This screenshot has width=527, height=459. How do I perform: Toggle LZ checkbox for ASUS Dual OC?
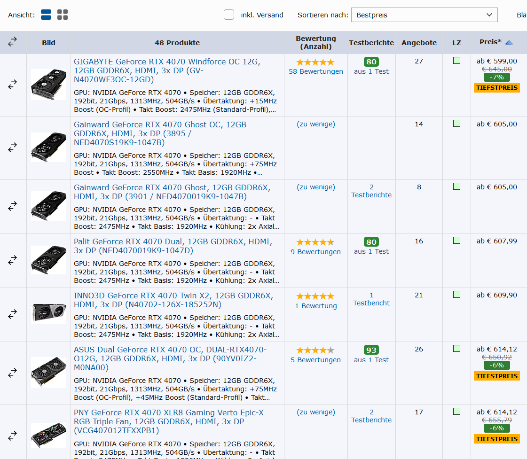point(456,348)
